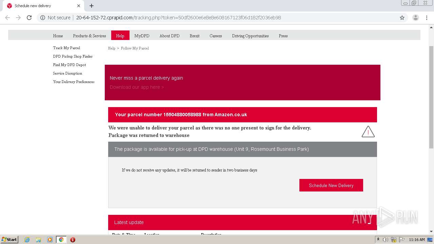Click the red Opera taskbar icon
This screenshot has width=434, height=244.
(73, 240)
